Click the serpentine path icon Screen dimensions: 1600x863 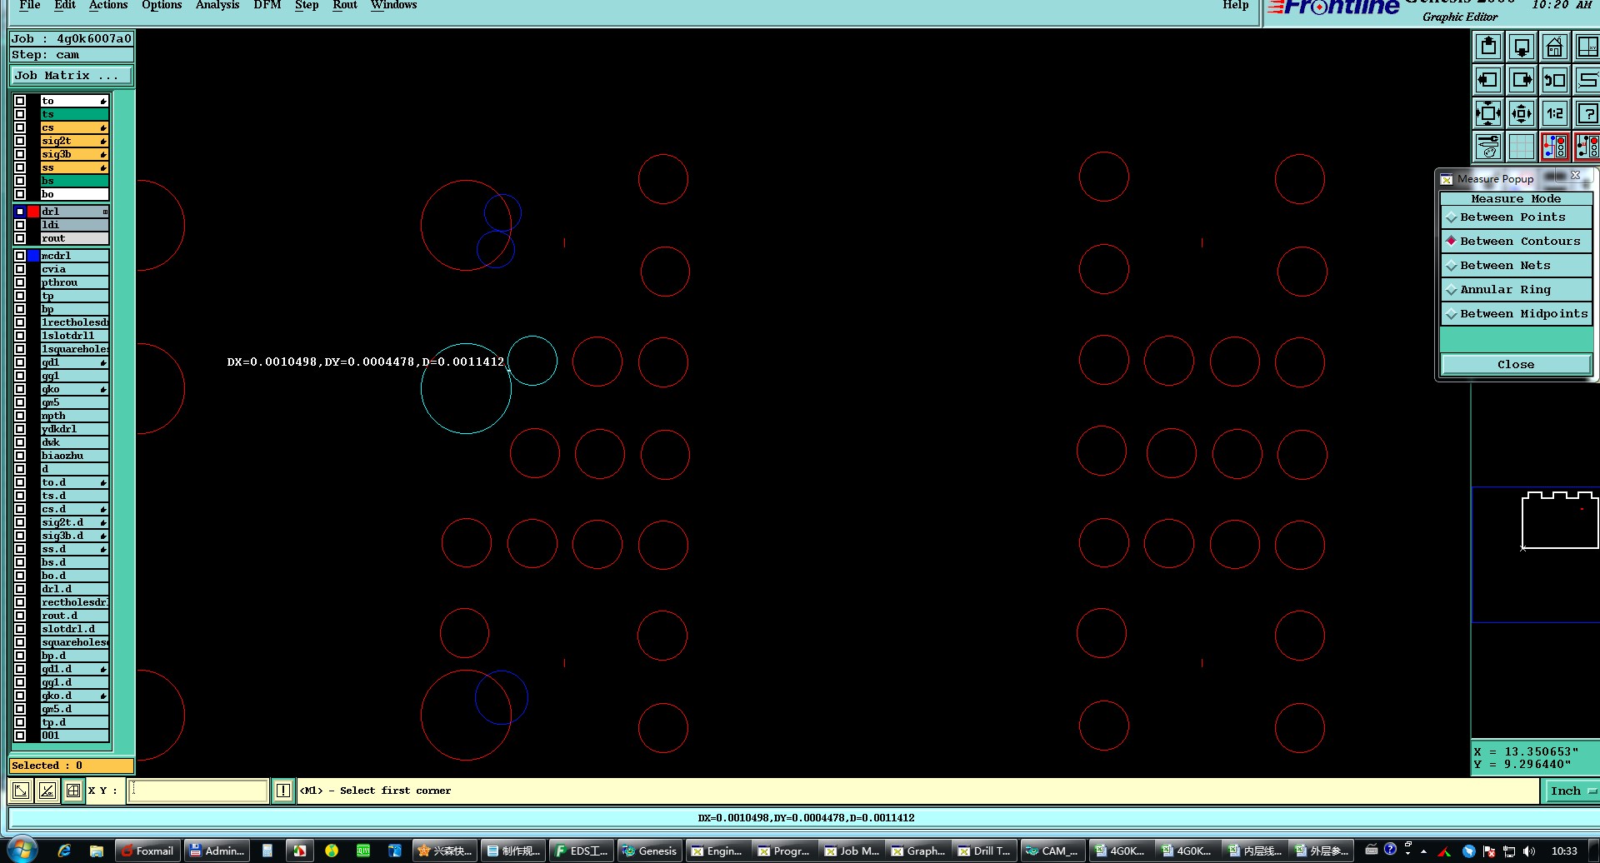point(1587,81)
